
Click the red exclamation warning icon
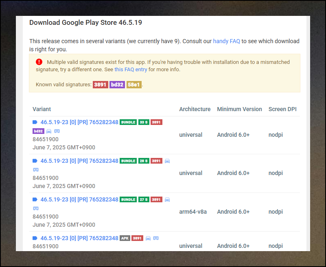(39, 62)
